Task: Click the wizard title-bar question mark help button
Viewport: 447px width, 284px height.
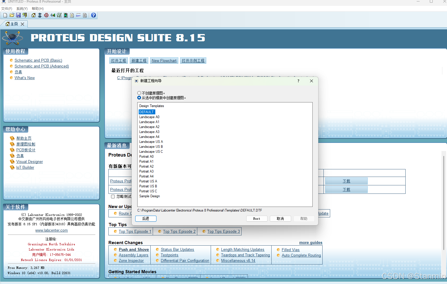Action: click(298, 81)
